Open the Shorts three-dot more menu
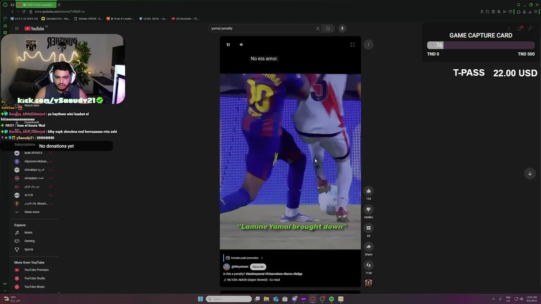541x304 pixels. [369, 44]
